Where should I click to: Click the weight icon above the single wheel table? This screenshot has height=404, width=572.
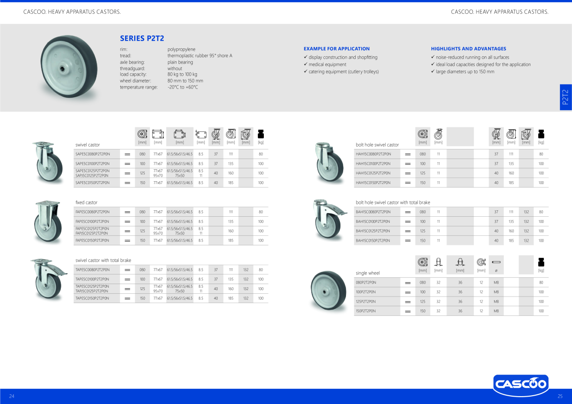coord(541,262)
